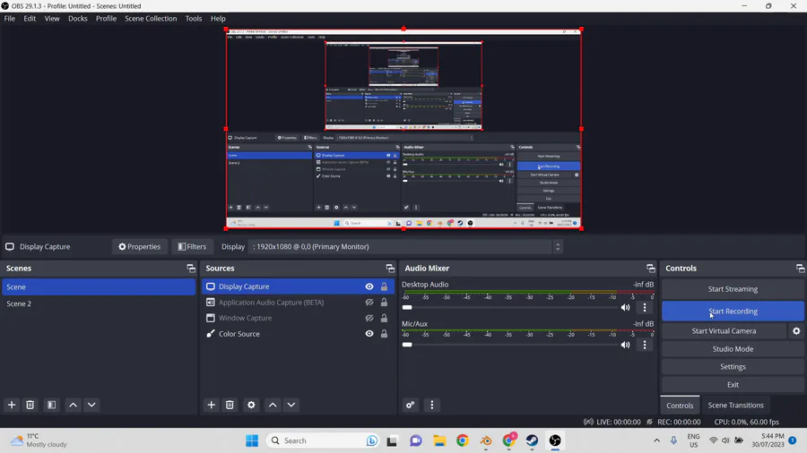Move scene up arrow in Scenes panel
This screenshot has width=807, height=453.
pos(74,405)
